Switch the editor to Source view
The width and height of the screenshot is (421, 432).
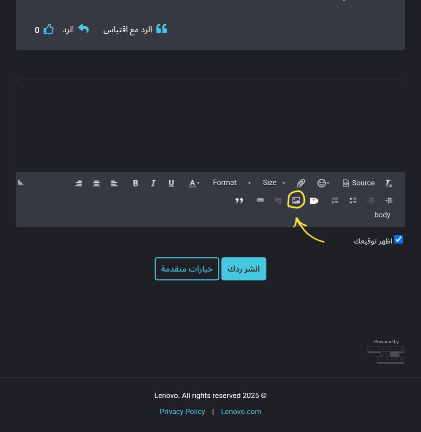click(x=358, y=183)
